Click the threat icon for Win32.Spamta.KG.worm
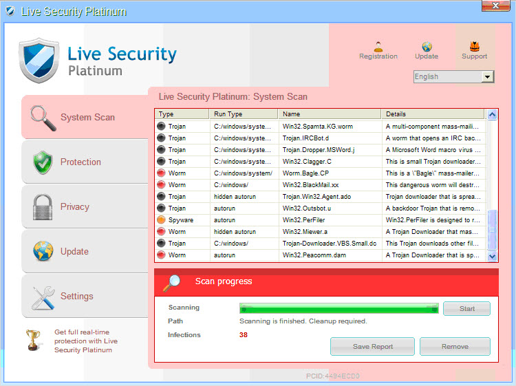 [x=161, y=127]
